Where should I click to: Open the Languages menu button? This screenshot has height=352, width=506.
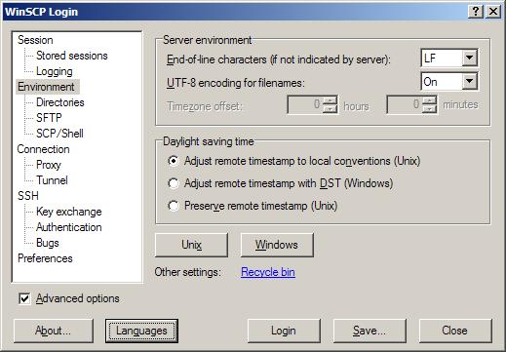(141, 331)
